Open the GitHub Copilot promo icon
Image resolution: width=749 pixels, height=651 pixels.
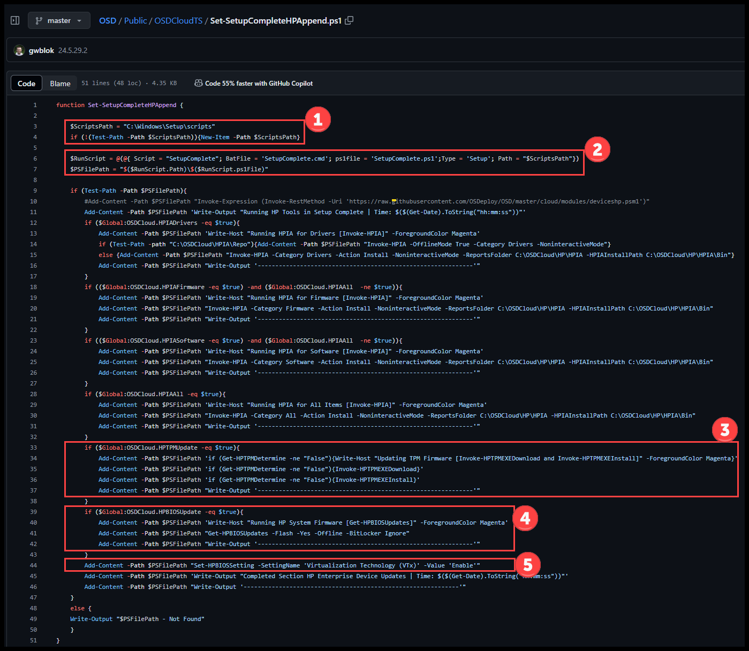click(x=198, y=83)
